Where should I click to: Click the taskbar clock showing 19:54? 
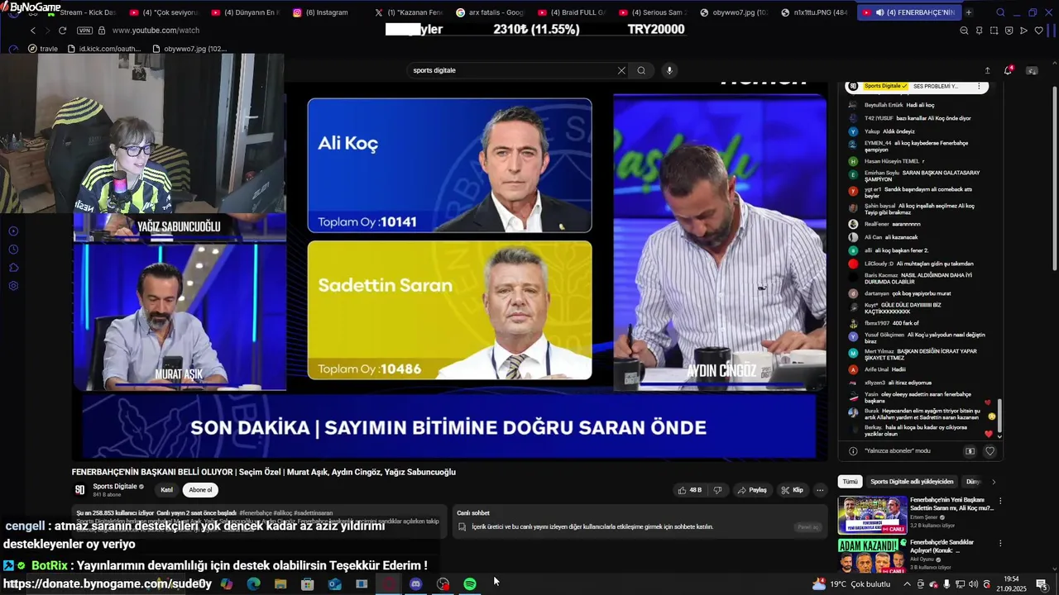point(1011,584)
